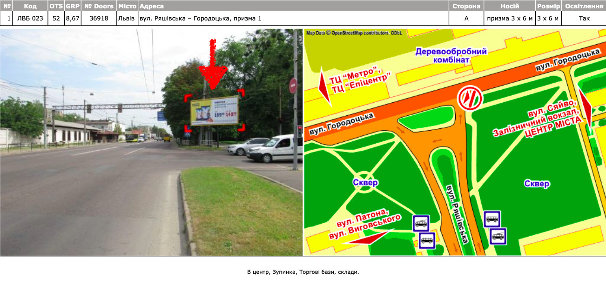Click the left Сквер label on the map
Image resolution: width=606 pixels, height=285 pixels.
[367, 183]
